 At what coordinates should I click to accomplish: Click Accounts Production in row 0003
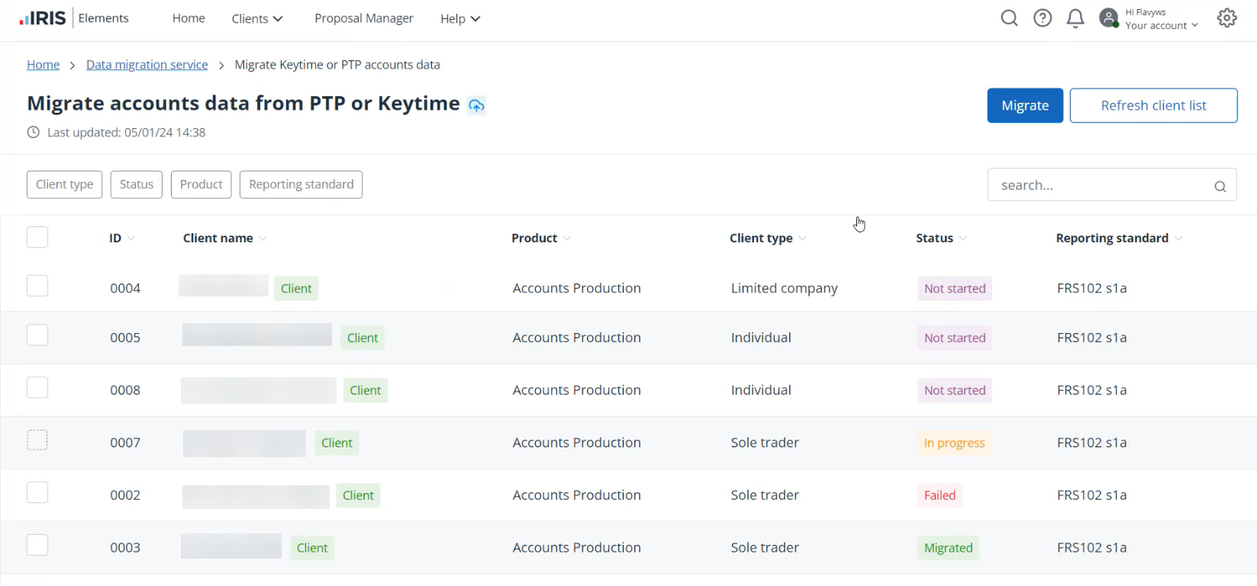click(576, 548)
